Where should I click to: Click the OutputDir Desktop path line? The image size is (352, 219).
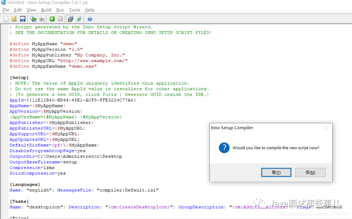[x=66, y=156]
